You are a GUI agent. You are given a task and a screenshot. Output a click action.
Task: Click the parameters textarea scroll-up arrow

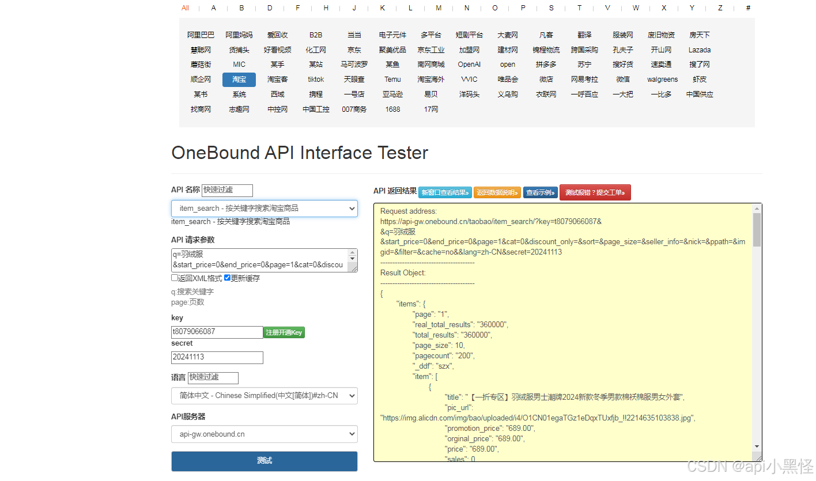pyautogui.click(x=353, y=252)
